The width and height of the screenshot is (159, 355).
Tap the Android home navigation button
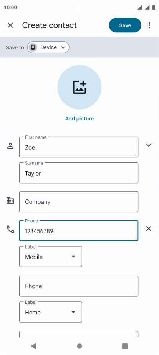coord(79,346)
